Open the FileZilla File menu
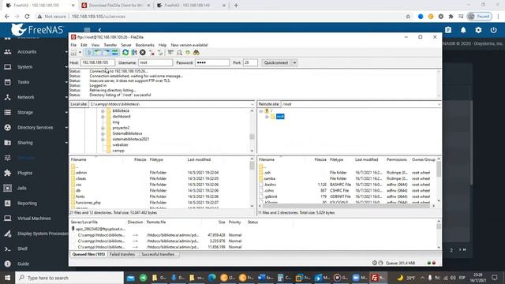The width and height of the screenshot is (505, 284). 73,45
